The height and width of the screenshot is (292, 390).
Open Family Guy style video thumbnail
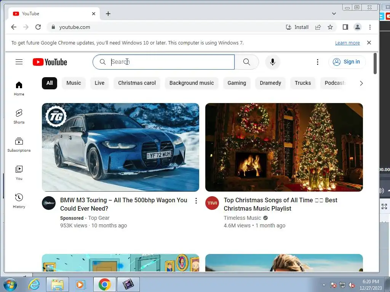coord(120,263)
